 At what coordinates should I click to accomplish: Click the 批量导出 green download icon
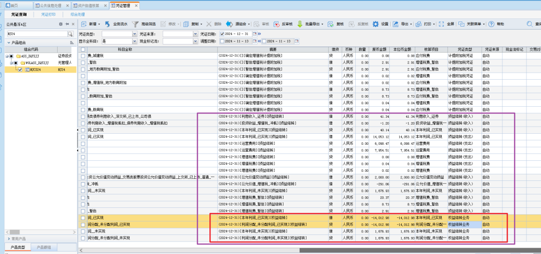300,24
